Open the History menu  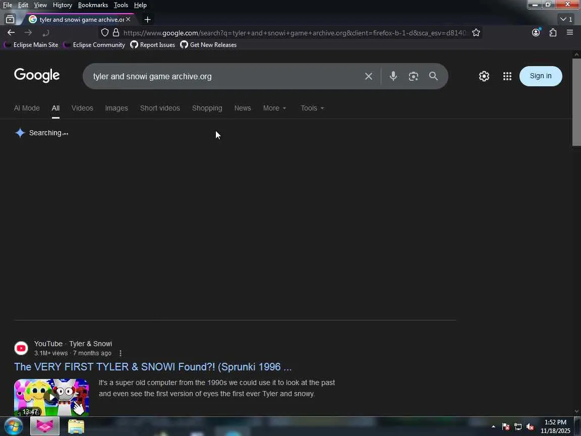pyautogui.click(x=62, y=5)
